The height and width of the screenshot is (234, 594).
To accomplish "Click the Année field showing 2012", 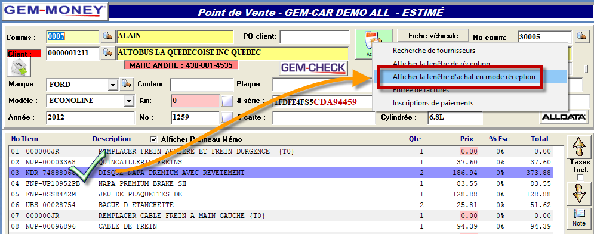I will pos(91,117).
